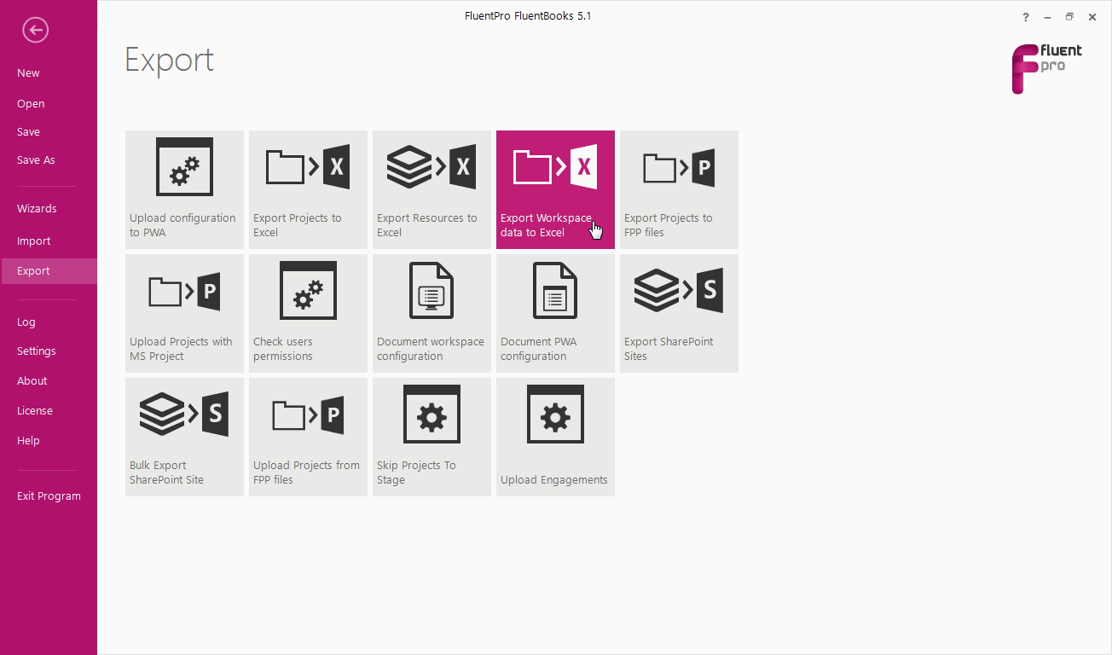This screenshot has height=655, width=1112.
Task: Close the FluentBooks window
Action: 1092,17
